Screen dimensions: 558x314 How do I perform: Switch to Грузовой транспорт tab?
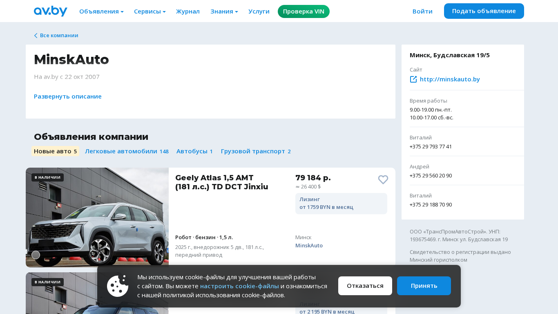click(x=256, y=151)
